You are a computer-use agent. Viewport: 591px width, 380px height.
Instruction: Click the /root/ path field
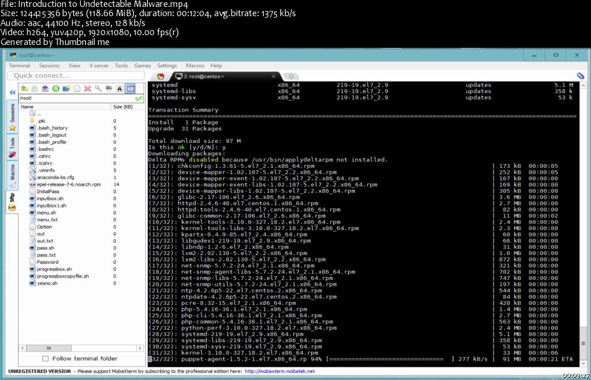pyautogui.click(x=77, y=98)
